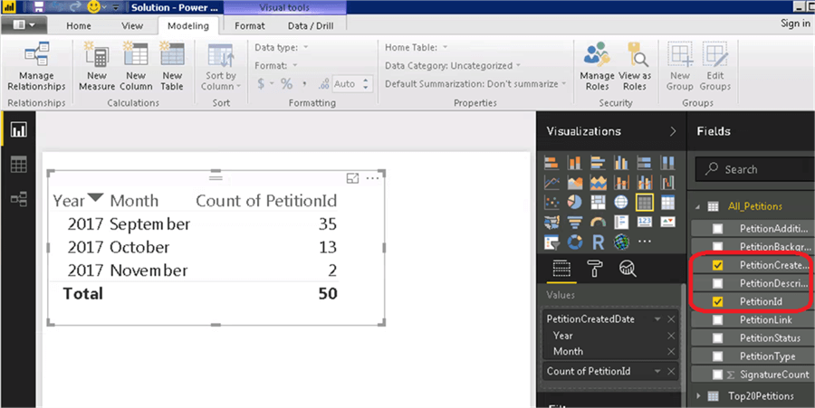Switch to Data view in left sidebar

pyautogui.click(x=18, y=165)
